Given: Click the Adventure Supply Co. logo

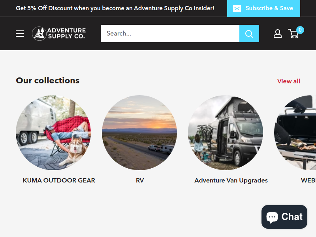Looking at the screenshot, I should point(59,34).
